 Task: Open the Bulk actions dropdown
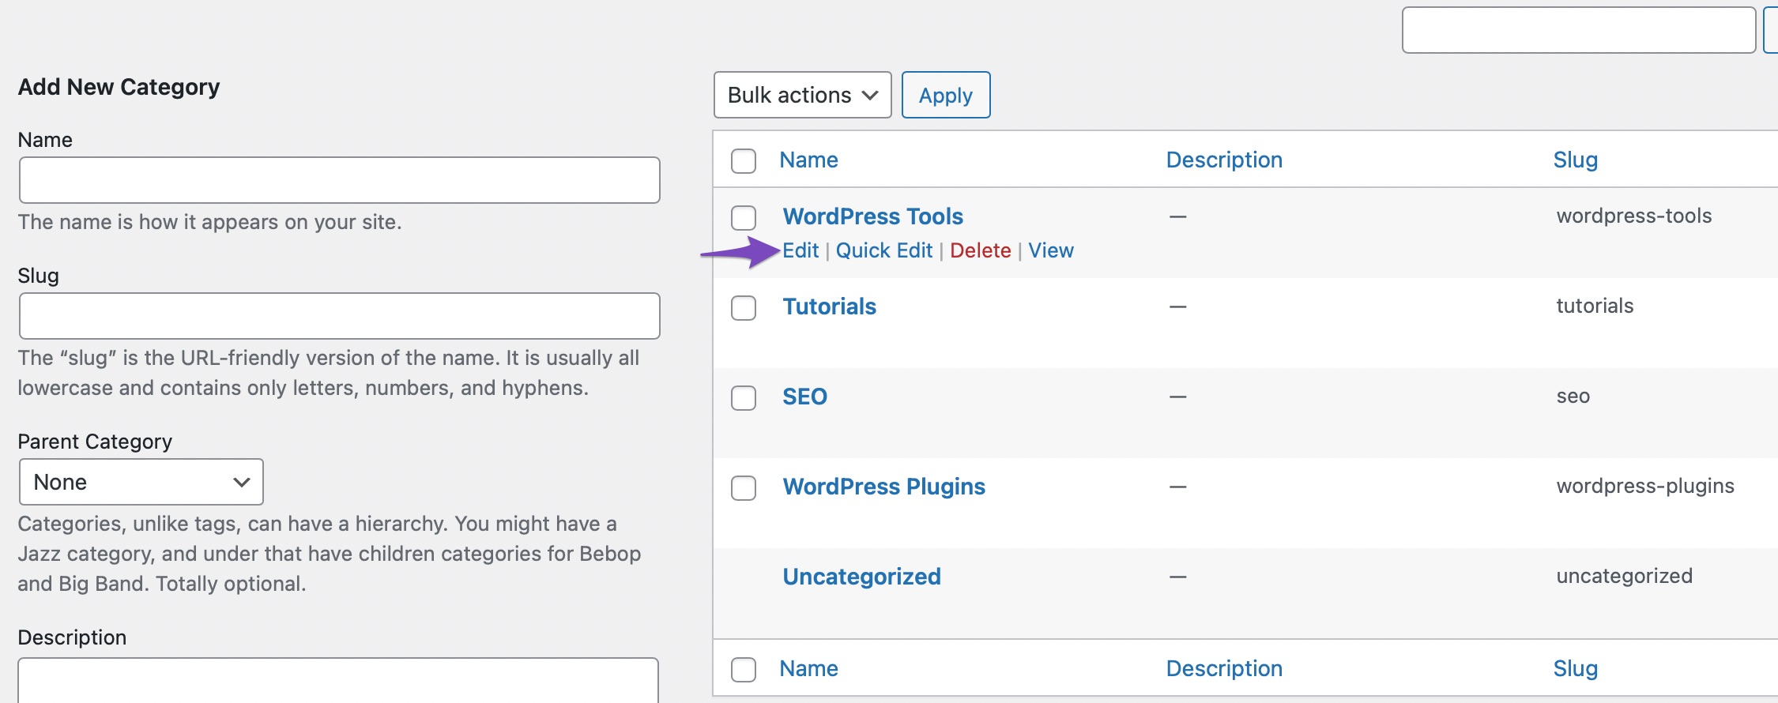(x=802, y=95)
